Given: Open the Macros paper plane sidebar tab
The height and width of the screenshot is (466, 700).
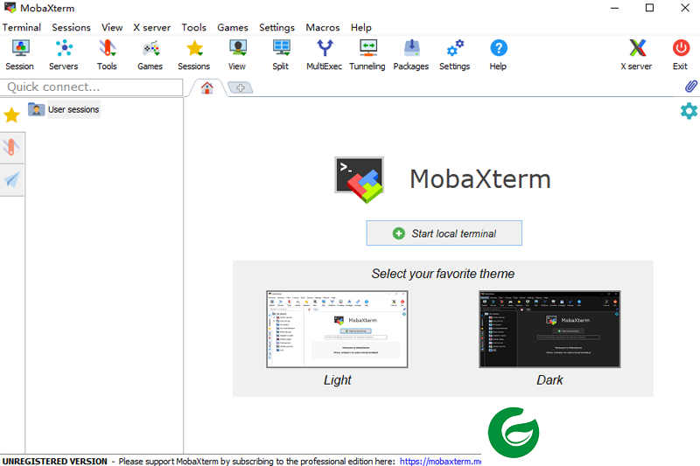Looking at the screenshot, I should point(11,180).
